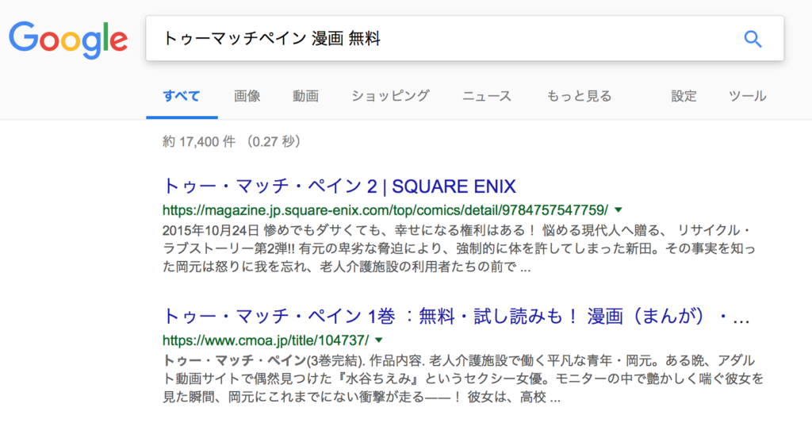
Task: Click the blue search magnifier icon
Action: click(x=753, y=39)
